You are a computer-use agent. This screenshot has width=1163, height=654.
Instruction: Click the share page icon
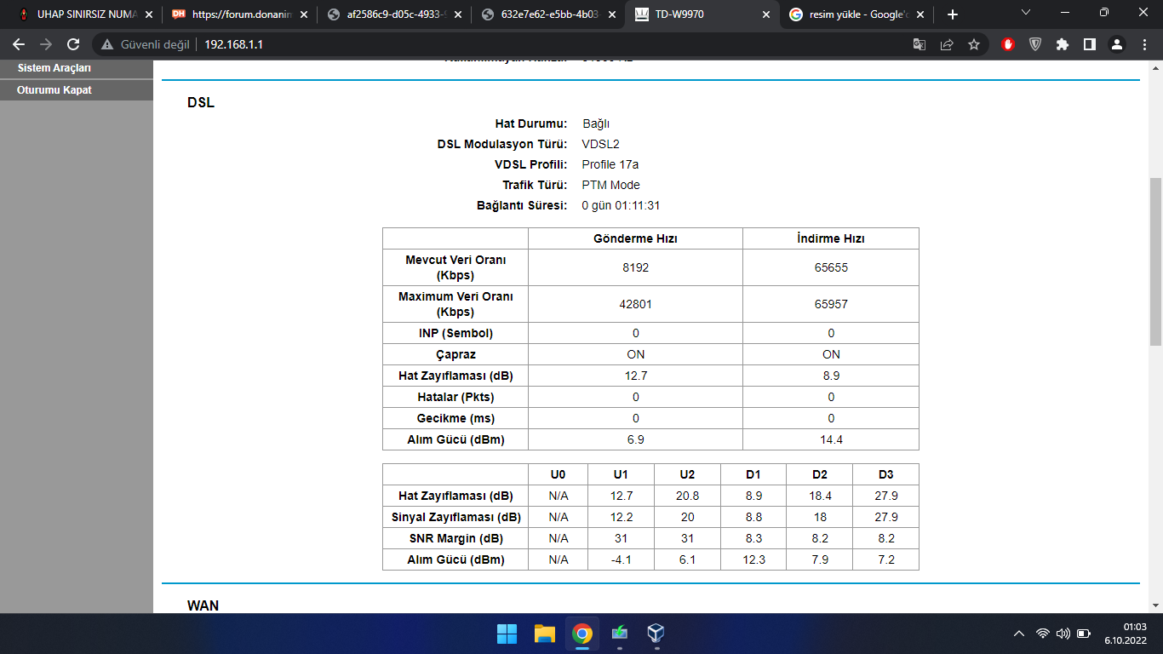point(947,44)
